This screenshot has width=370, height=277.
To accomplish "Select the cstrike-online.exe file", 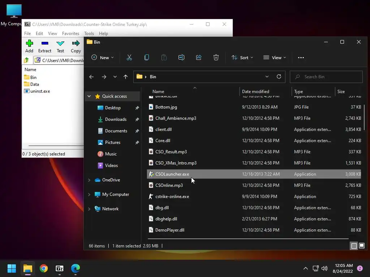I will (254, 197).
